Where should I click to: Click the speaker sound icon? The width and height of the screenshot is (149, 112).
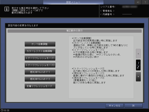pyautogui.click(x=138, y=2)
